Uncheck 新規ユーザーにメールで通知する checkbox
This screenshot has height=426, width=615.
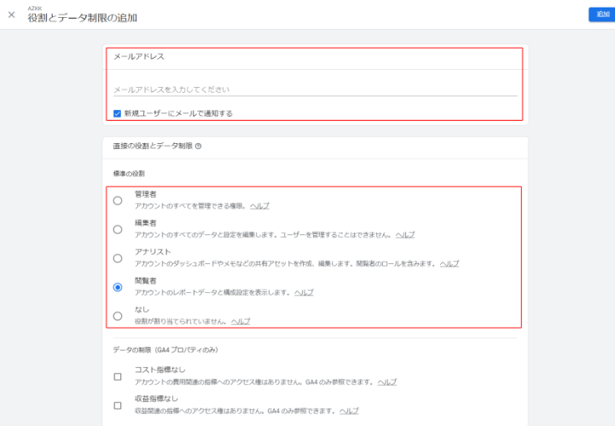pyautogui.click(x=117, y=113)
